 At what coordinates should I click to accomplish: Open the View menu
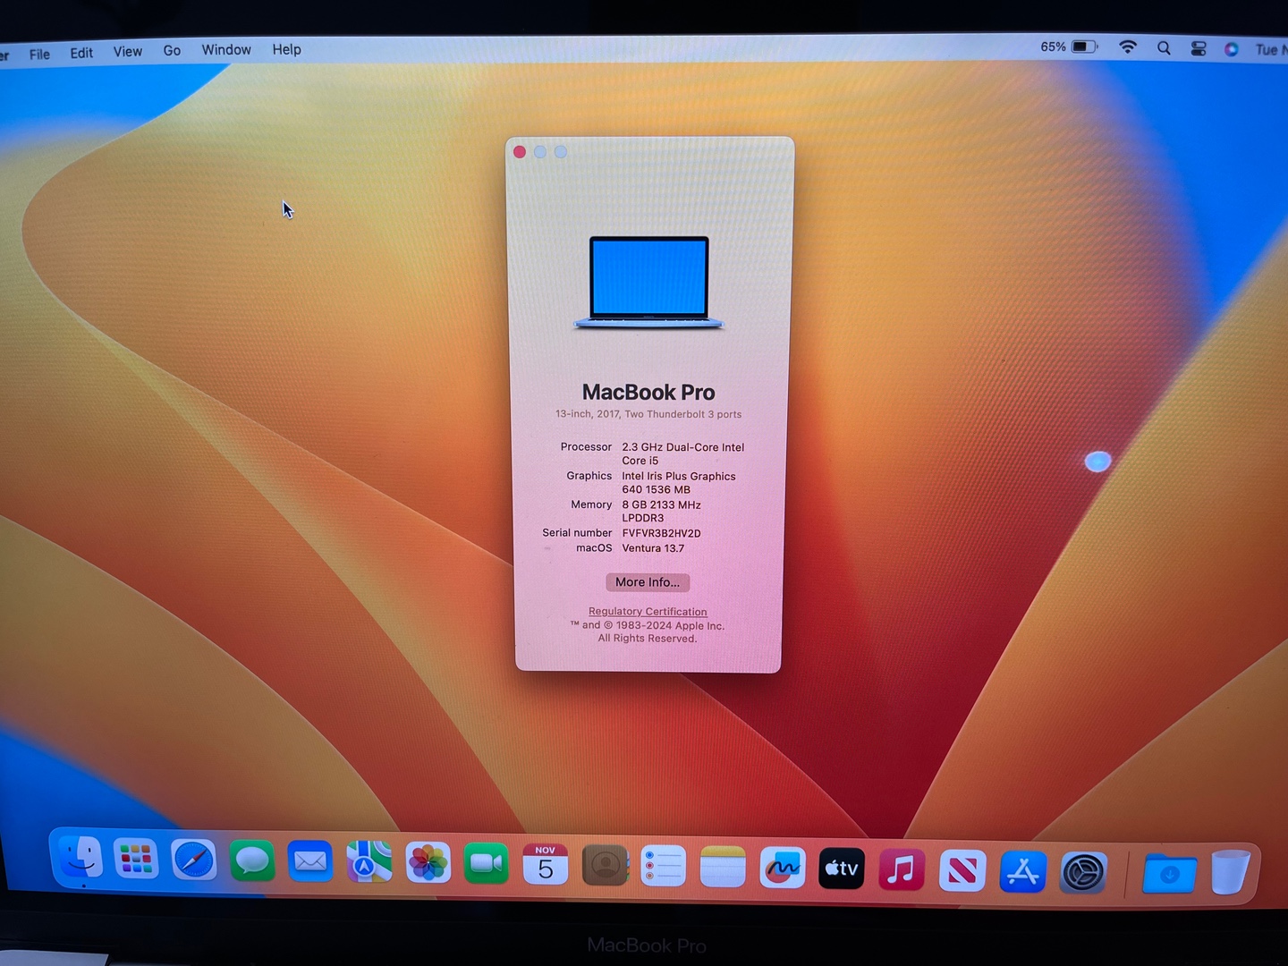pyautogui.click(x=128, y=52)
